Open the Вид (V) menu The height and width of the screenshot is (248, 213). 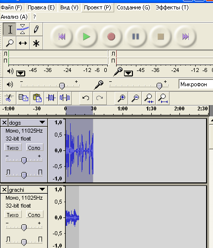pos(69,7)
